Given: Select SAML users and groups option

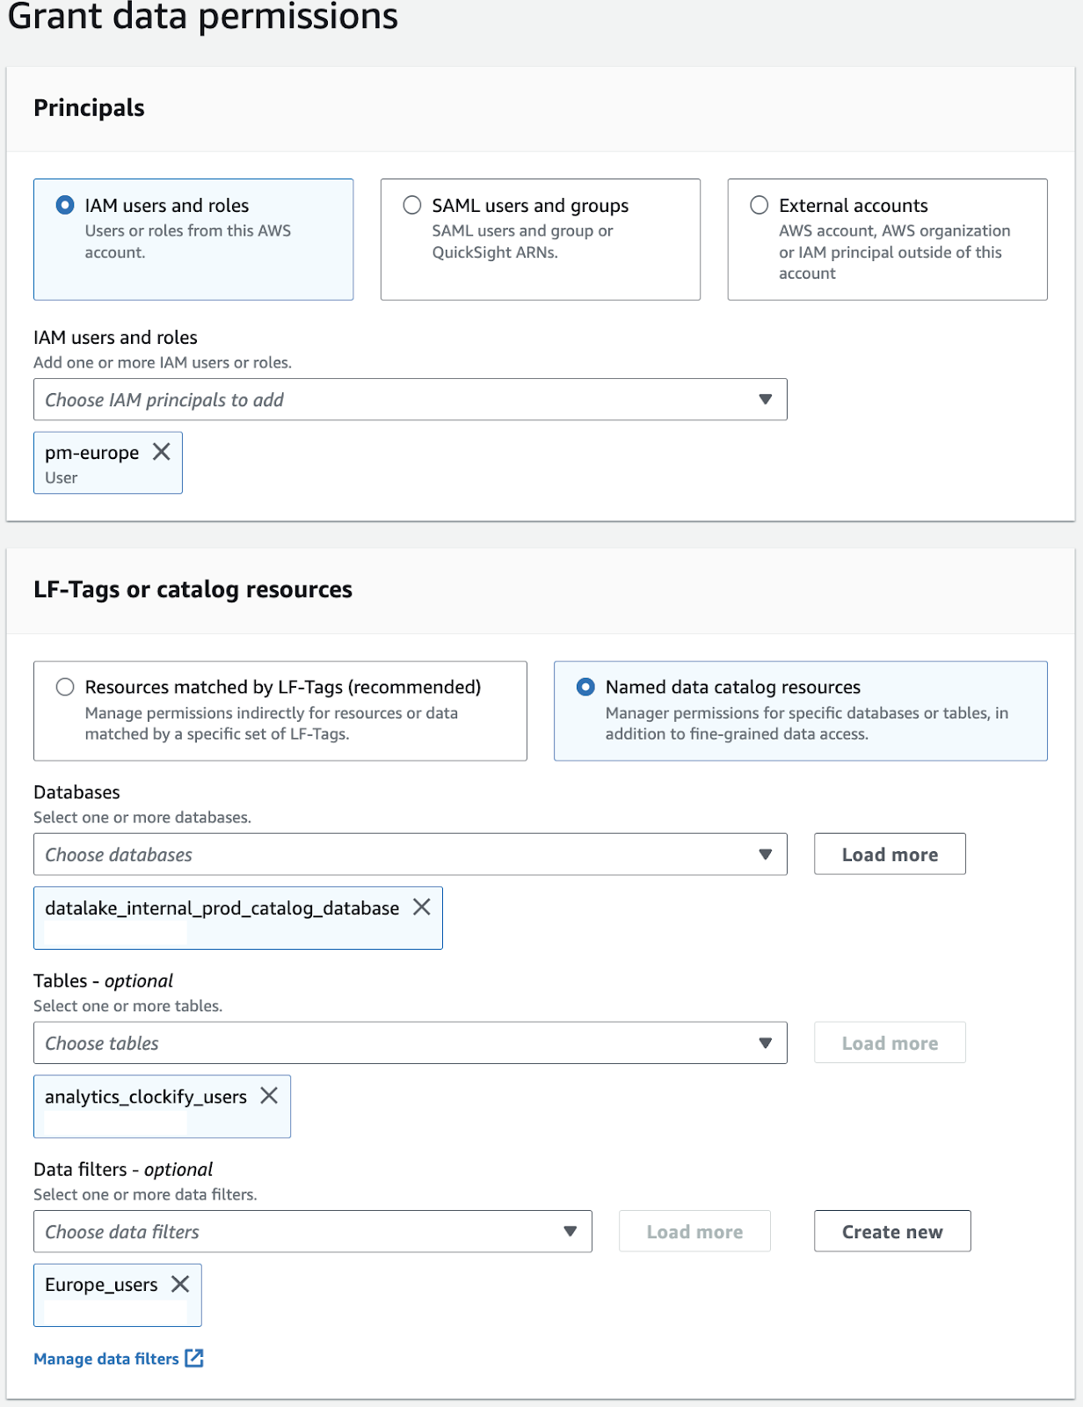Looking at the screenshot, I should point(412,205).
